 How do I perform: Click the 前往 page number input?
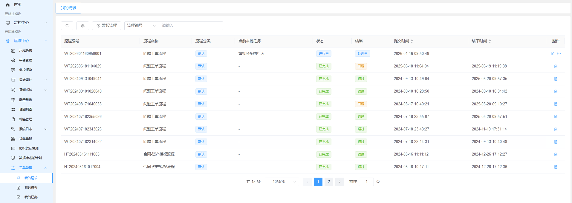pyautogui.click(x=366, y=182)
